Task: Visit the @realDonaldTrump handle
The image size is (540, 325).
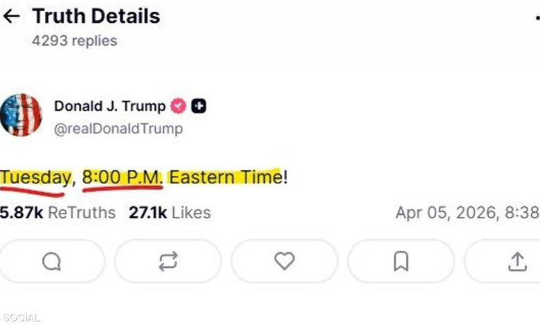Action: (x=118, y=129)
